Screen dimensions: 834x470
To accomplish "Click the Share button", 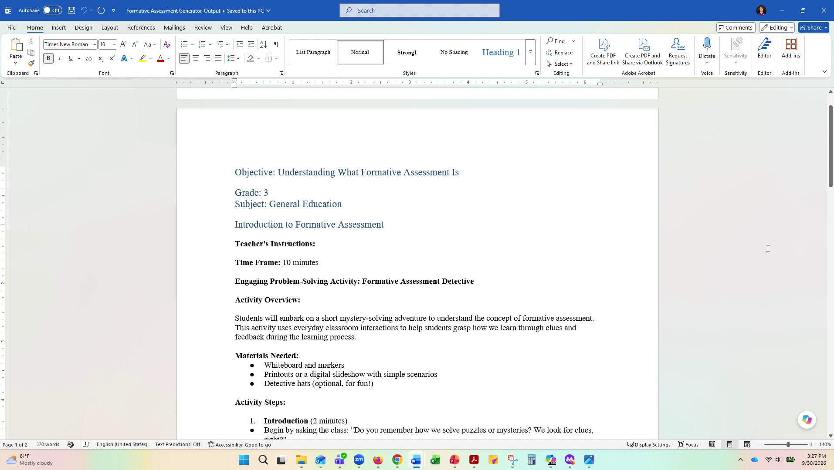I will (x=814, y=27).
